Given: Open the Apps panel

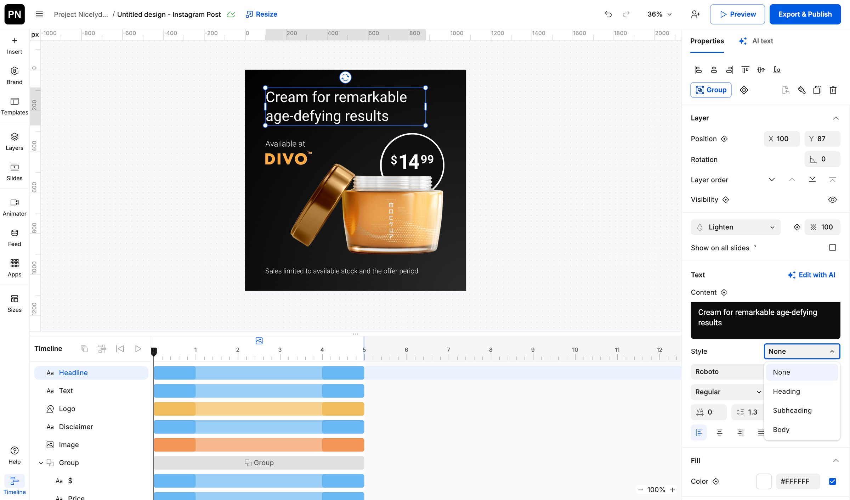Looking at the screenshot, I should coord(15,269).
